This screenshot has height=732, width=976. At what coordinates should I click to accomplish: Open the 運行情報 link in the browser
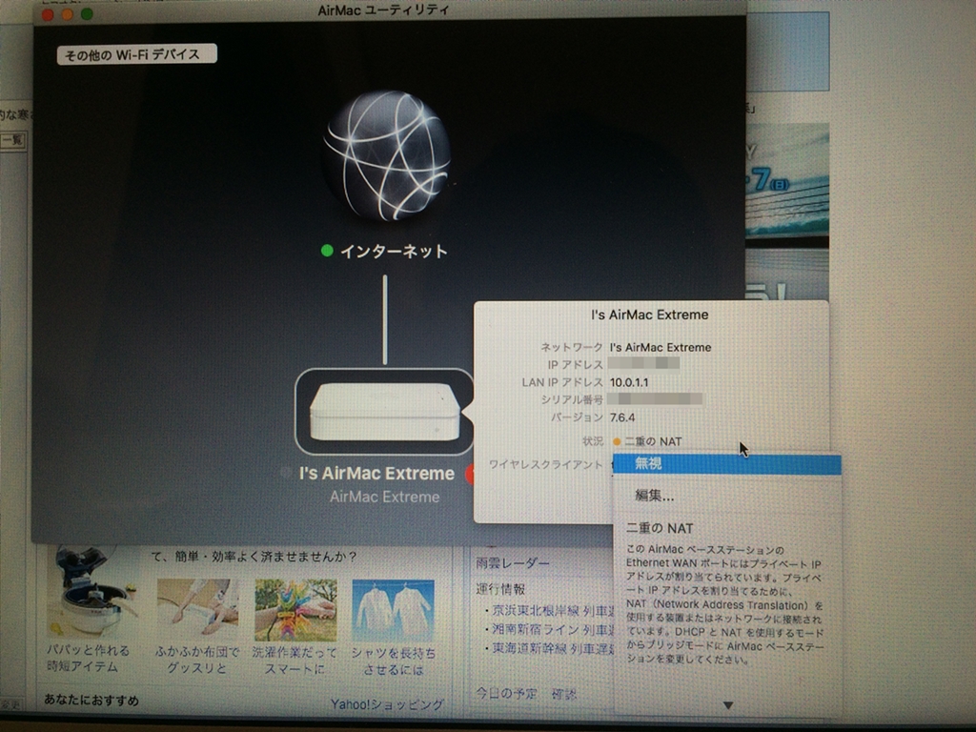tap(500, 589)
